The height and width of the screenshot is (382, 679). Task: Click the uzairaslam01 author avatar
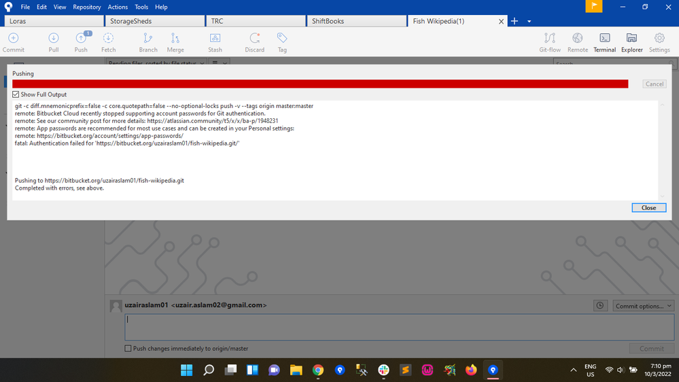(116, 306)
